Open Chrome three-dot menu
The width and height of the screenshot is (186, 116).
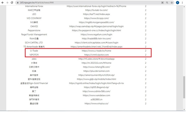[182, 3]
